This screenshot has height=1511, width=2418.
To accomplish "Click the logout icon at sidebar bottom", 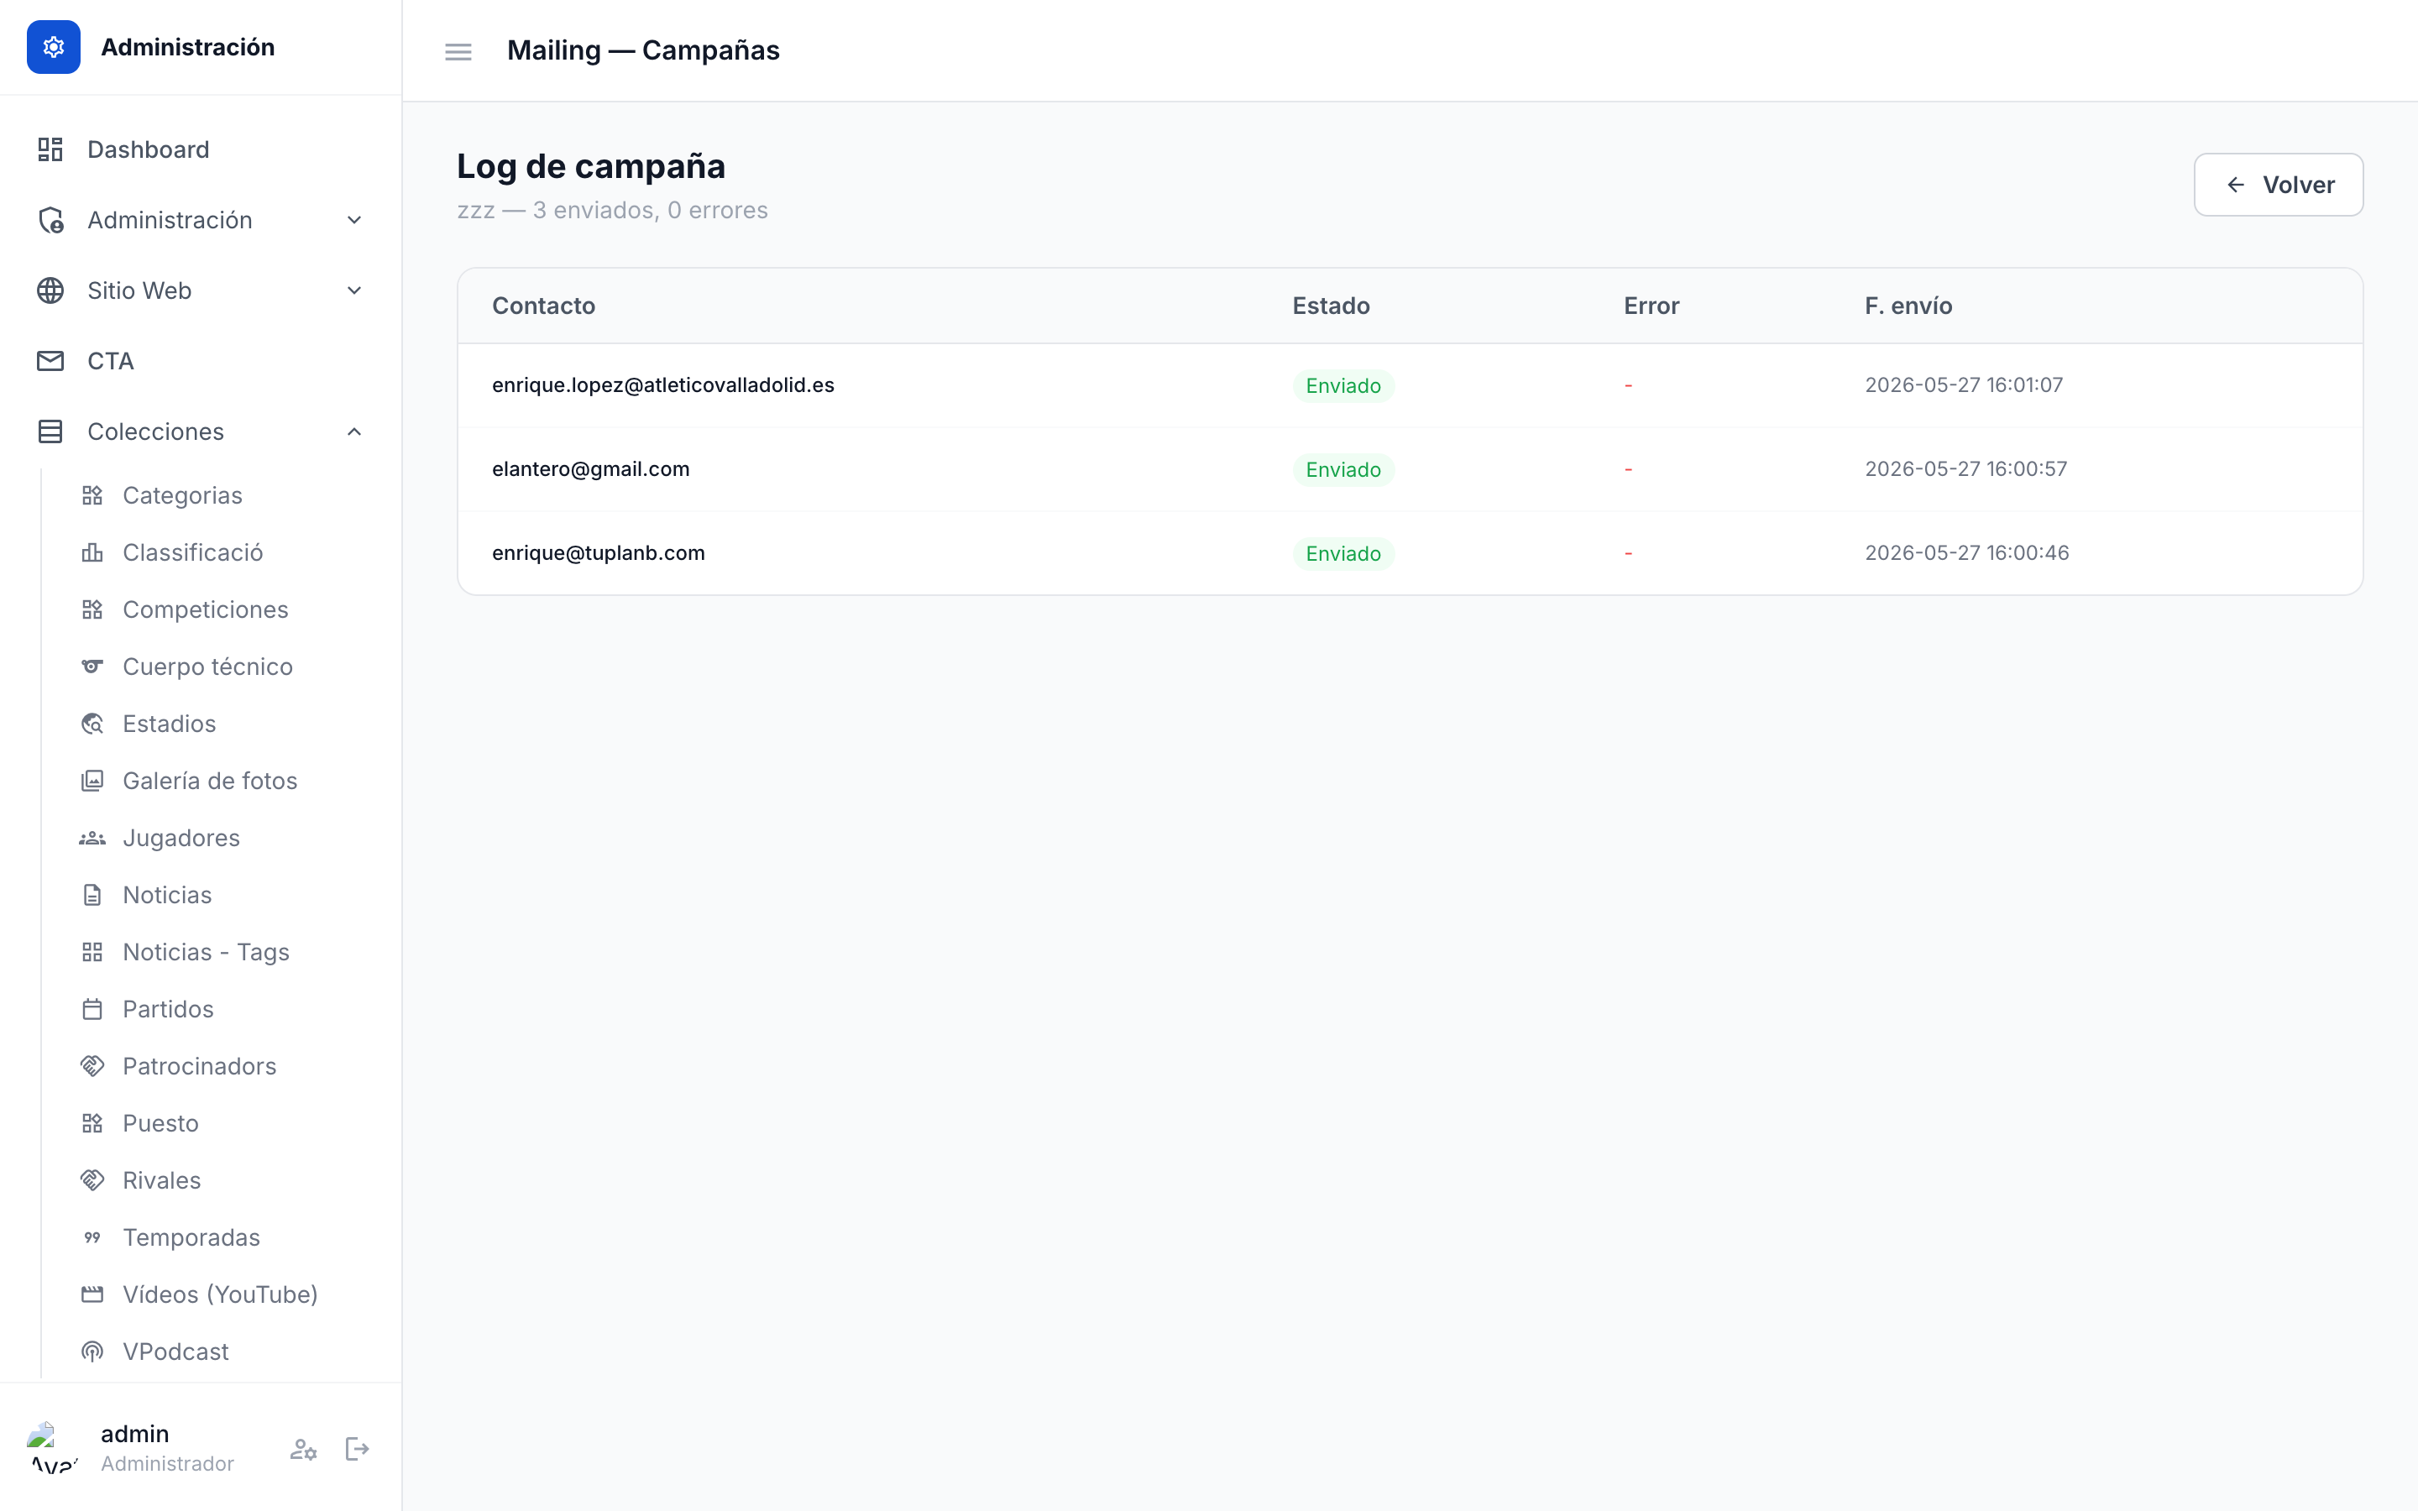I will [x=357, y=1449].
